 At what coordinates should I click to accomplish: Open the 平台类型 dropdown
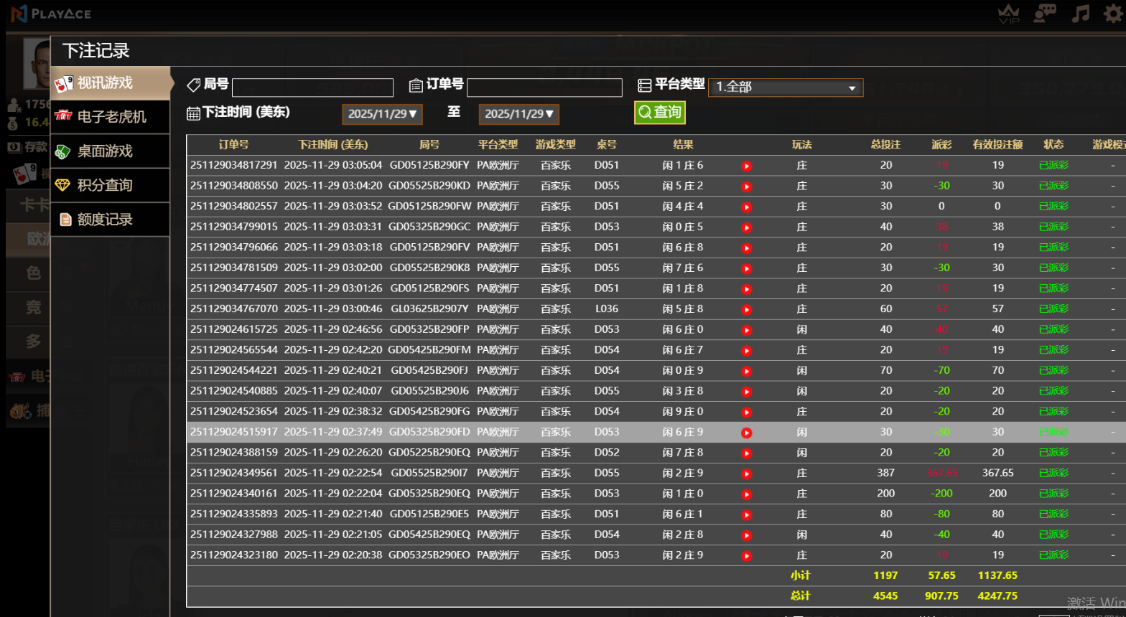pos(785,88)
